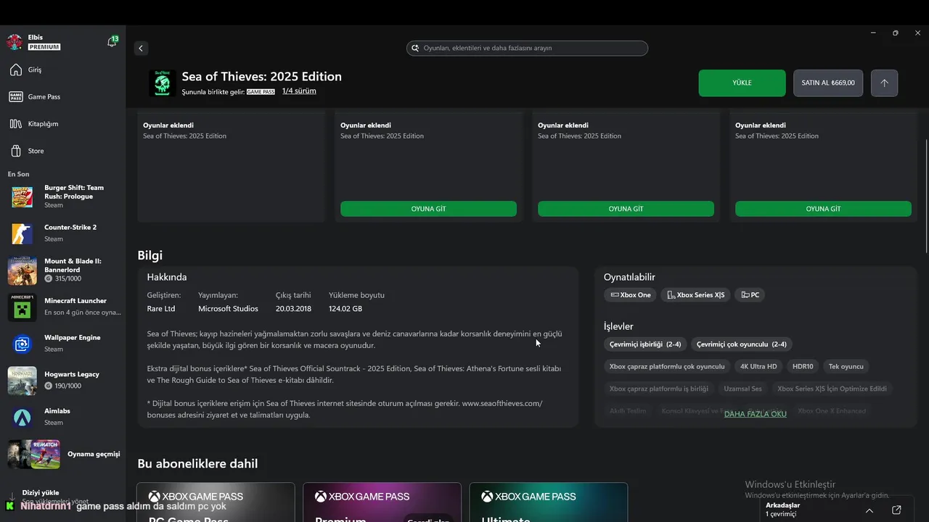This screenshot has height=522, width=929.
Task: Click Xbox çapraz platformlu çok oyunculu tag
Action: [x=667, y=367]
